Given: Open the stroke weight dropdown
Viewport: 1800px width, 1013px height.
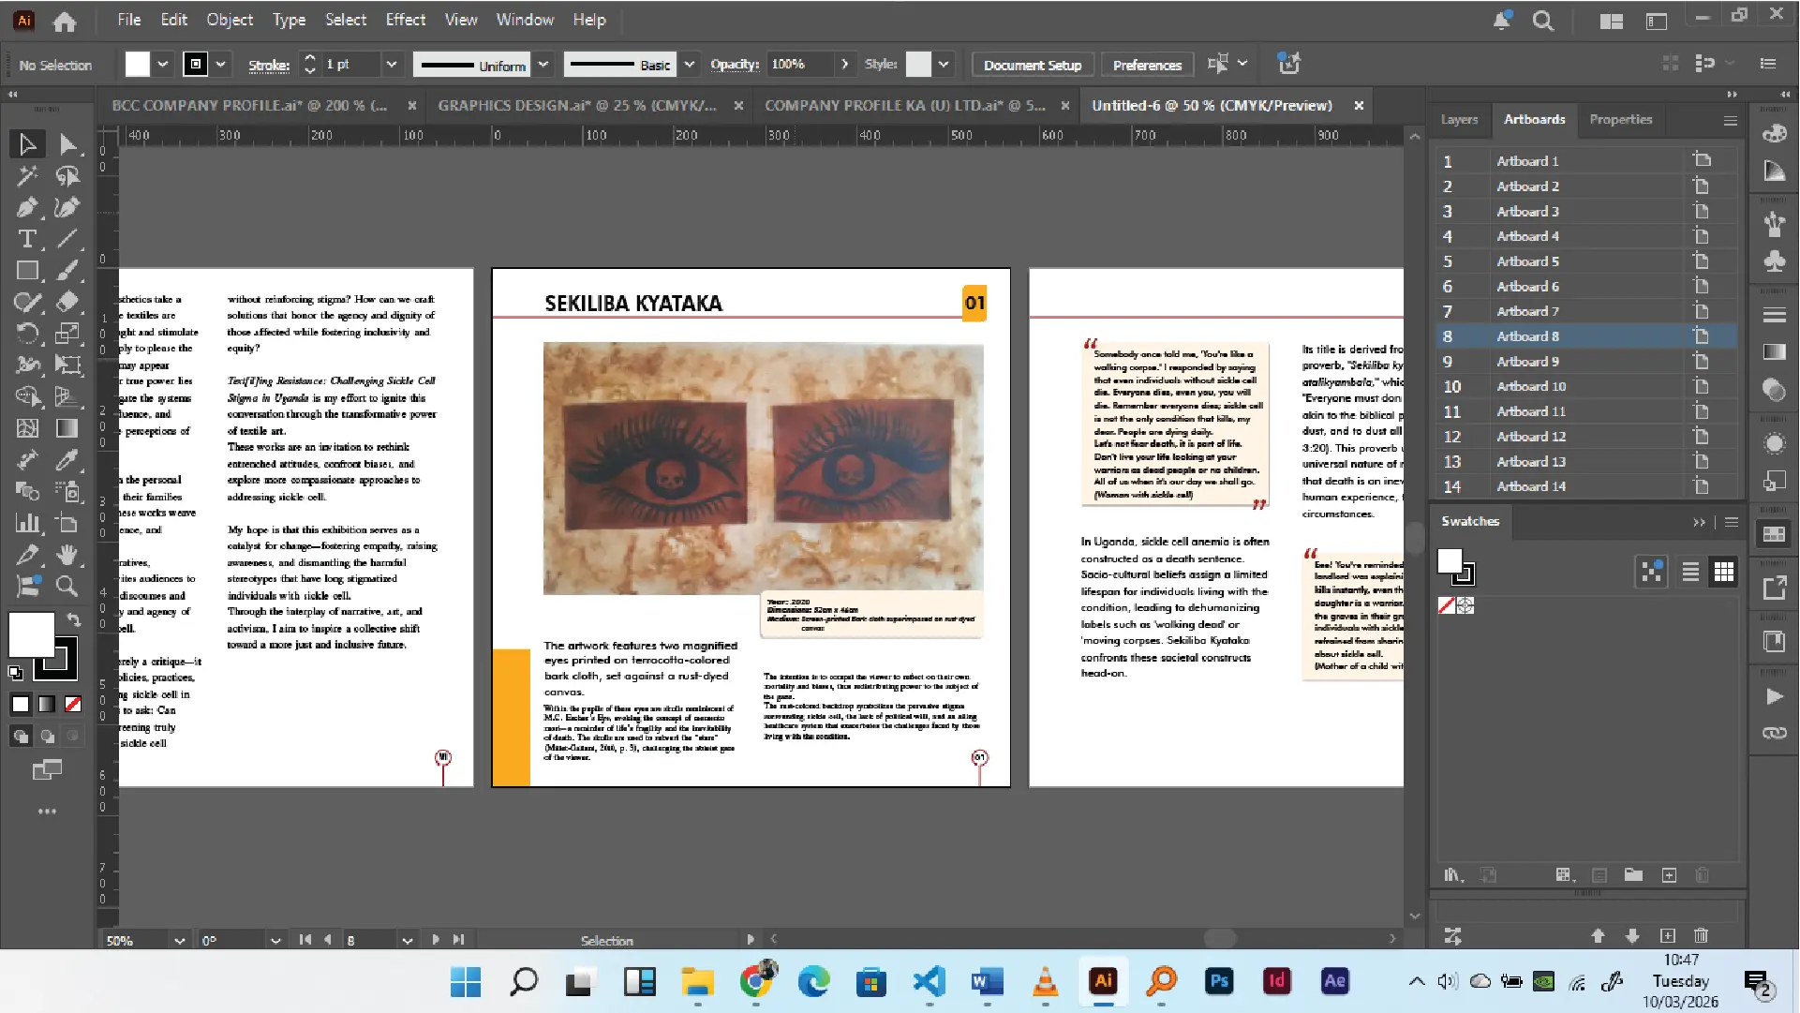Looking at the screenshot, I should [x=392, y=65].
